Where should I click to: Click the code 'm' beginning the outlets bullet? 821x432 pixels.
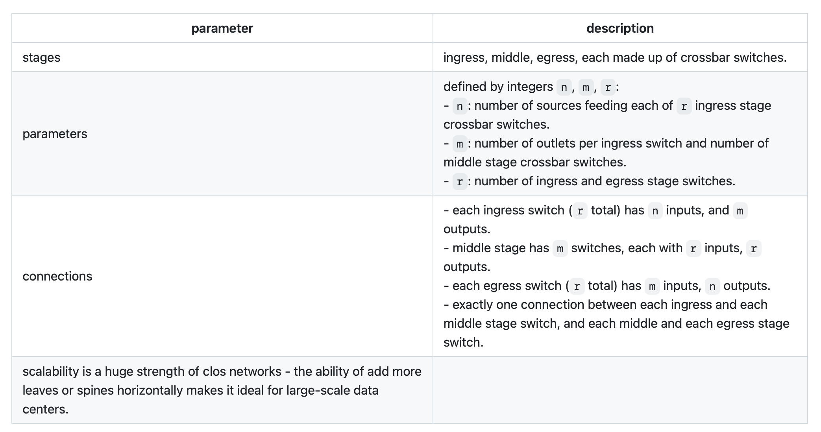(x=460, y=144)
